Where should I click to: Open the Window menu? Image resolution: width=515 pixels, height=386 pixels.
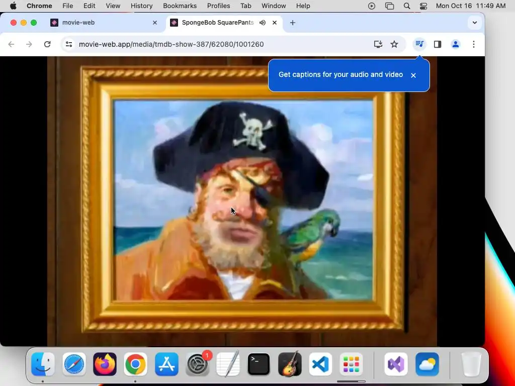(274, 6)
